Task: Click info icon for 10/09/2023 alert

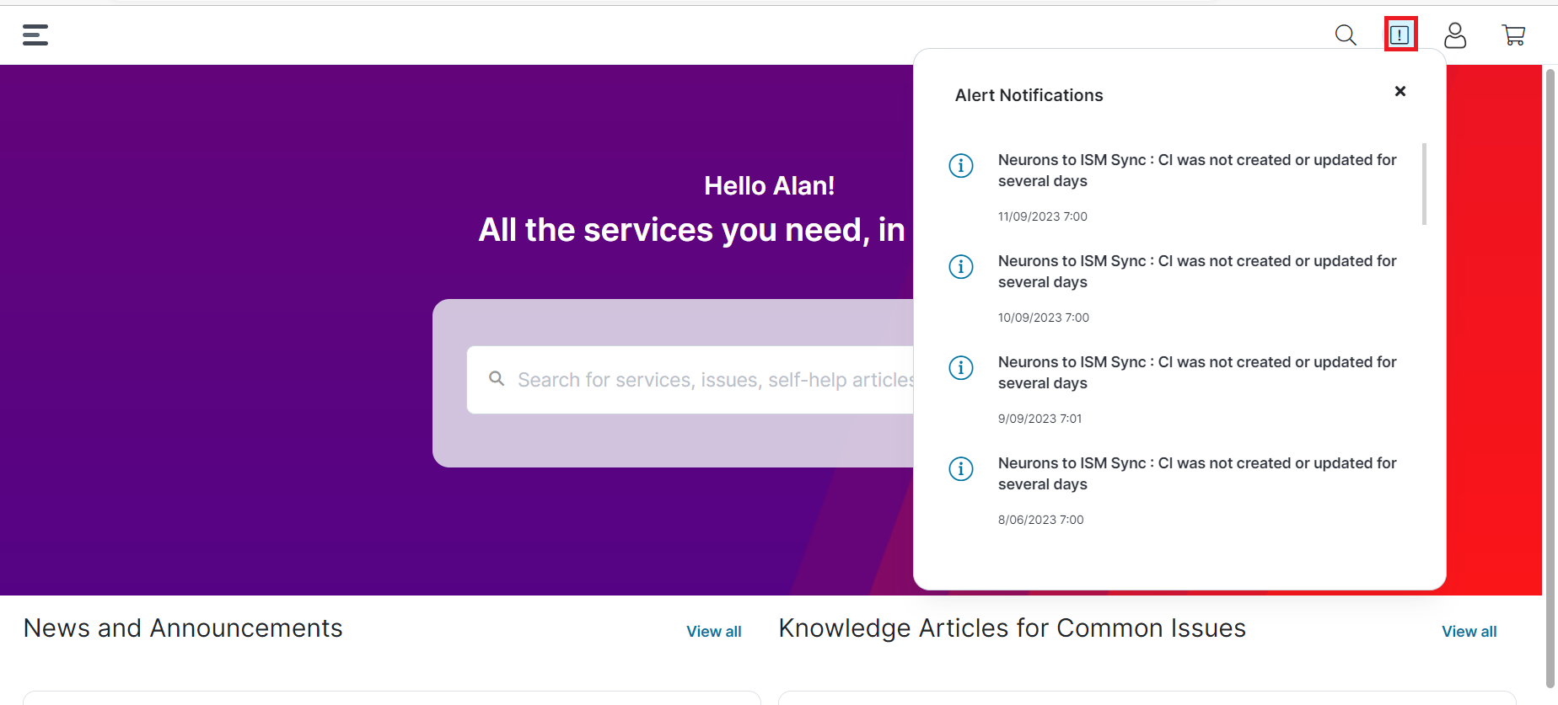Action: (x=961, y=266)
